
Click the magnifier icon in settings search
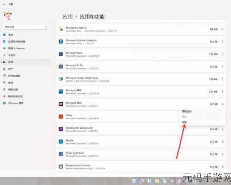click(46, 27)
